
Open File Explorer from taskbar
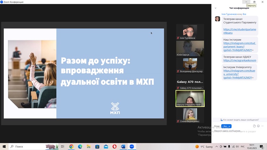click(89, 147)
